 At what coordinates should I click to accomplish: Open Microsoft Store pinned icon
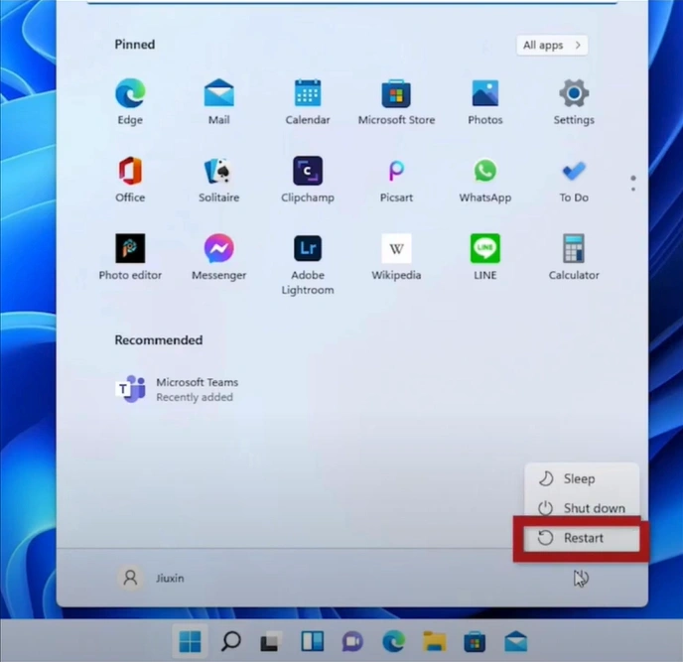pyautogui.click(x=396, y=101)
